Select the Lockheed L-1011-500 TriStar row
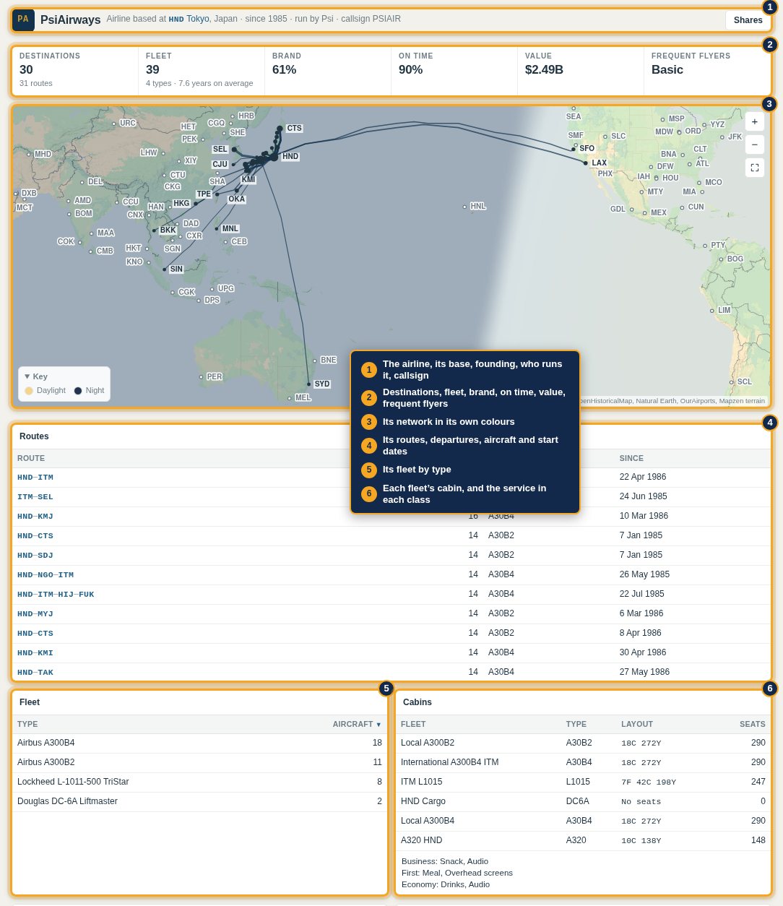The image size is (783, 906). coord(200,782)
